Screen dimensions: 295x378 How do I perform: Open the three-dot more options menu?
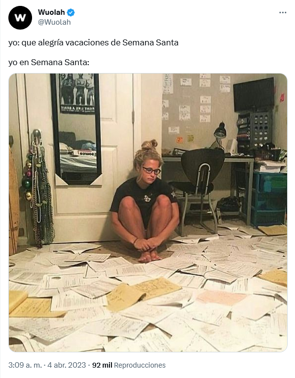click(x=283, y=12)
